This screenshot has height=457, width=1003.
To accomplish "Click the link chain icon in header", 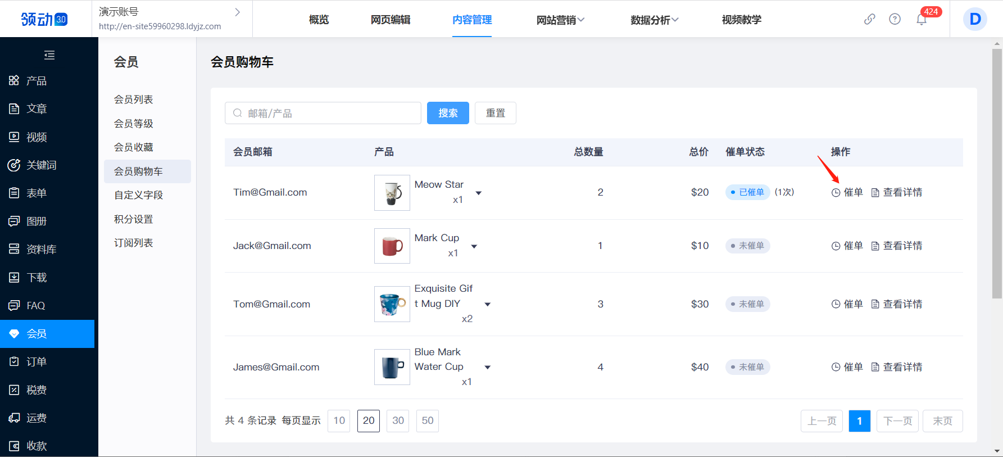I will [x=869, y=19].
